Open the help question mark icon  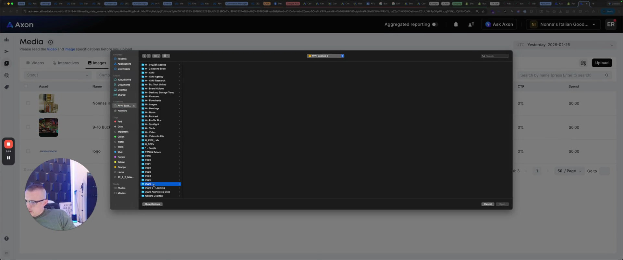(6, 238)
